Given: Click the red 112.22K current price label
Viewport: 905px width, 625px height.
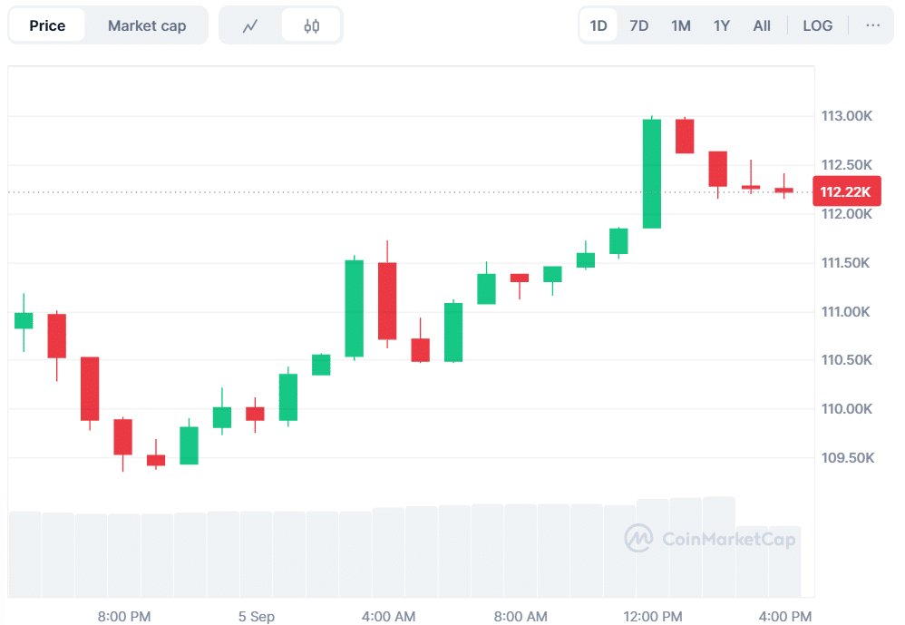Looking at the screenshot, I should pos(845,192).
